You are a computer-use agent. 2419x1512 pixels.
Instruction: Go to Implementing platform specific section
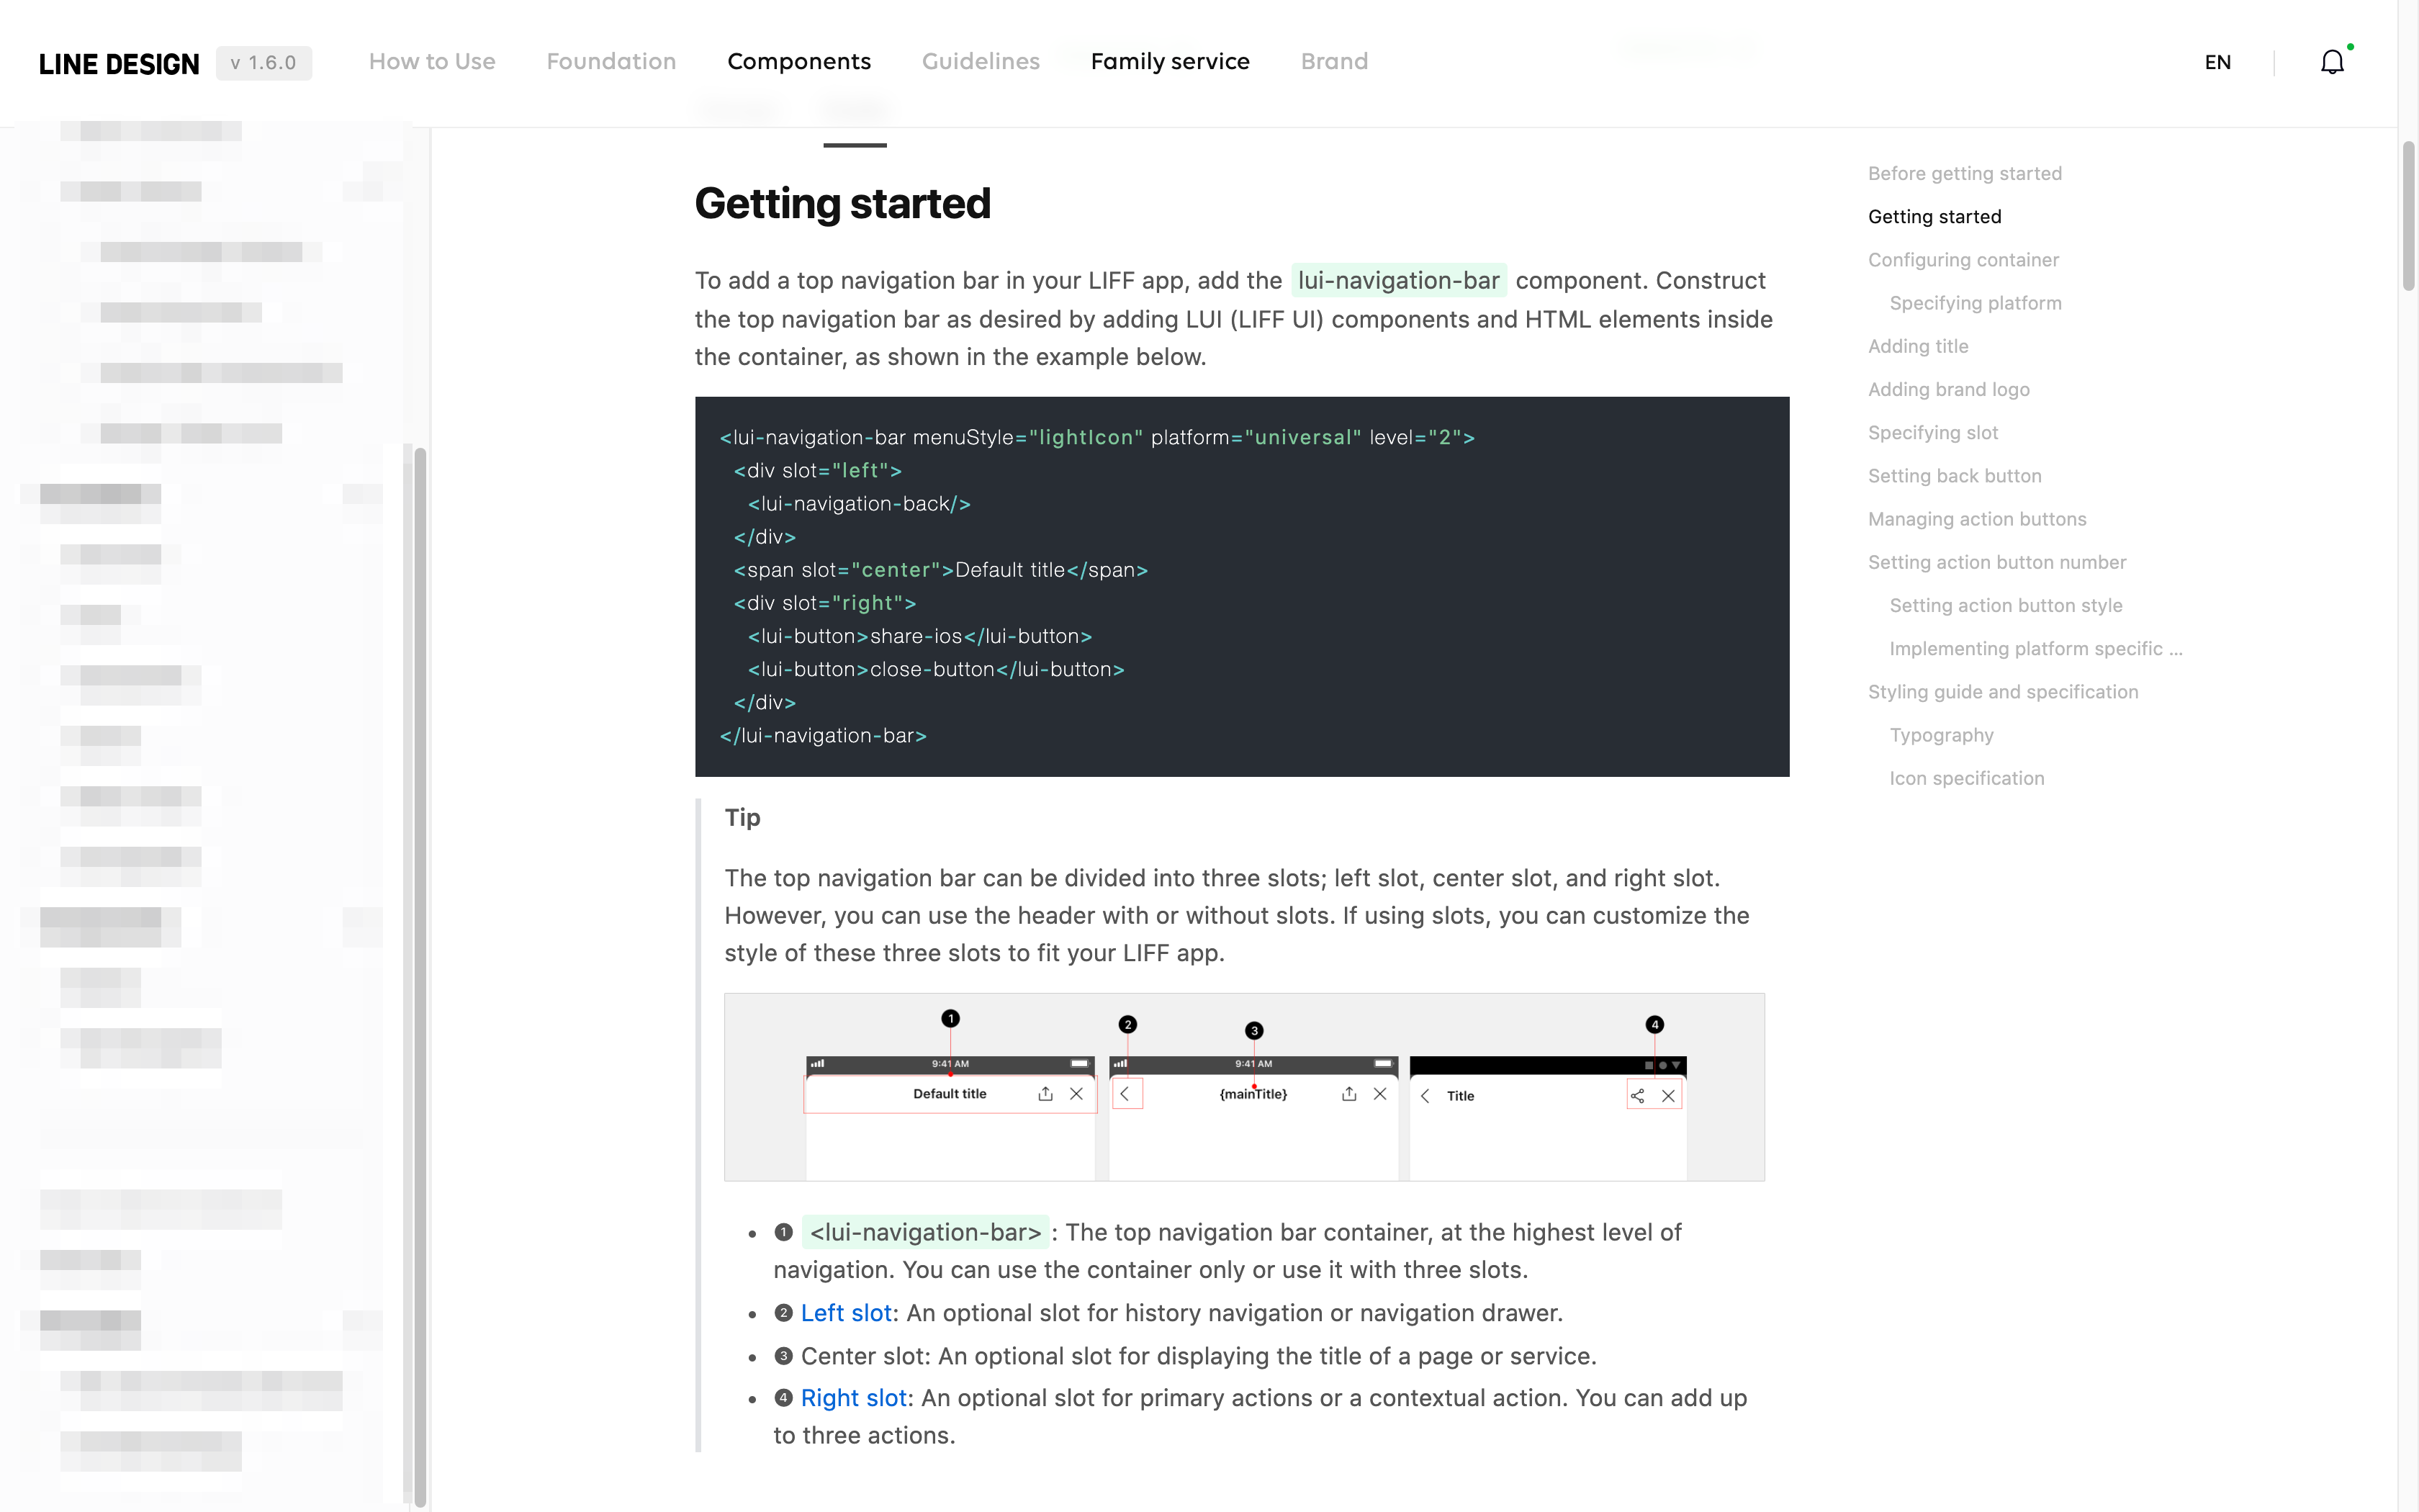[x=2035, y=649]
